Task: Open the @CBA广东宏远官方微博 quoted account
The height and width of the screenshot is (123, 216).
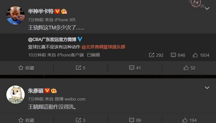Action: coord(52,39)
